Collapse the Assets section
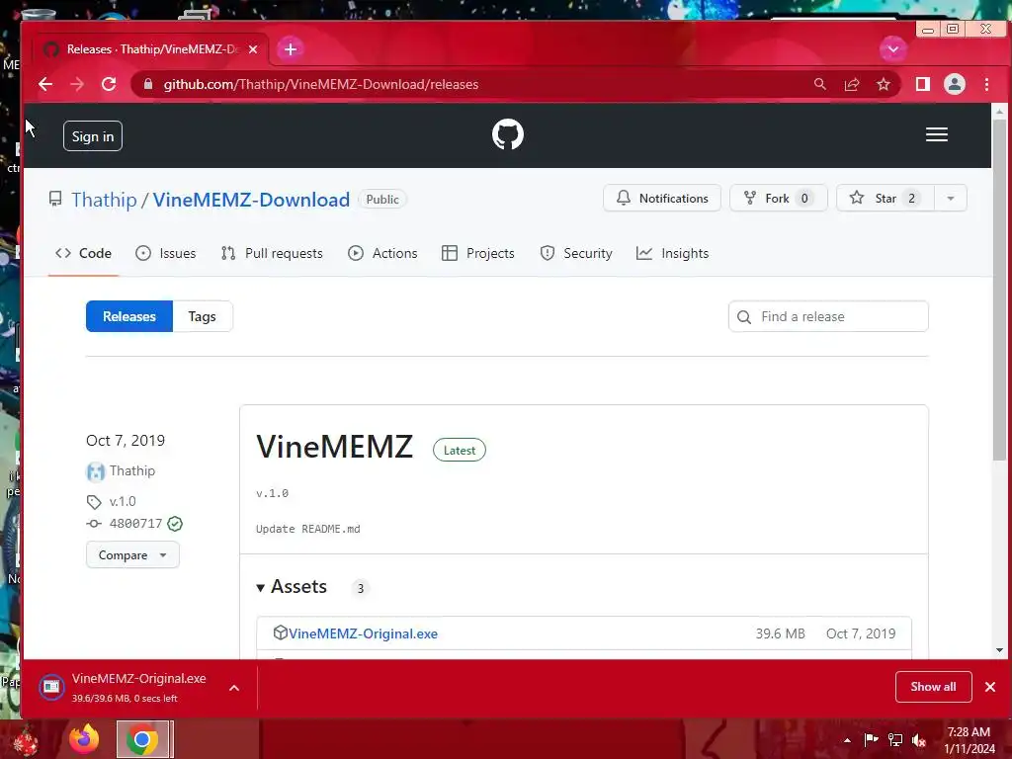Screen dimensions: 1012x759 click(x=293, y=587)
